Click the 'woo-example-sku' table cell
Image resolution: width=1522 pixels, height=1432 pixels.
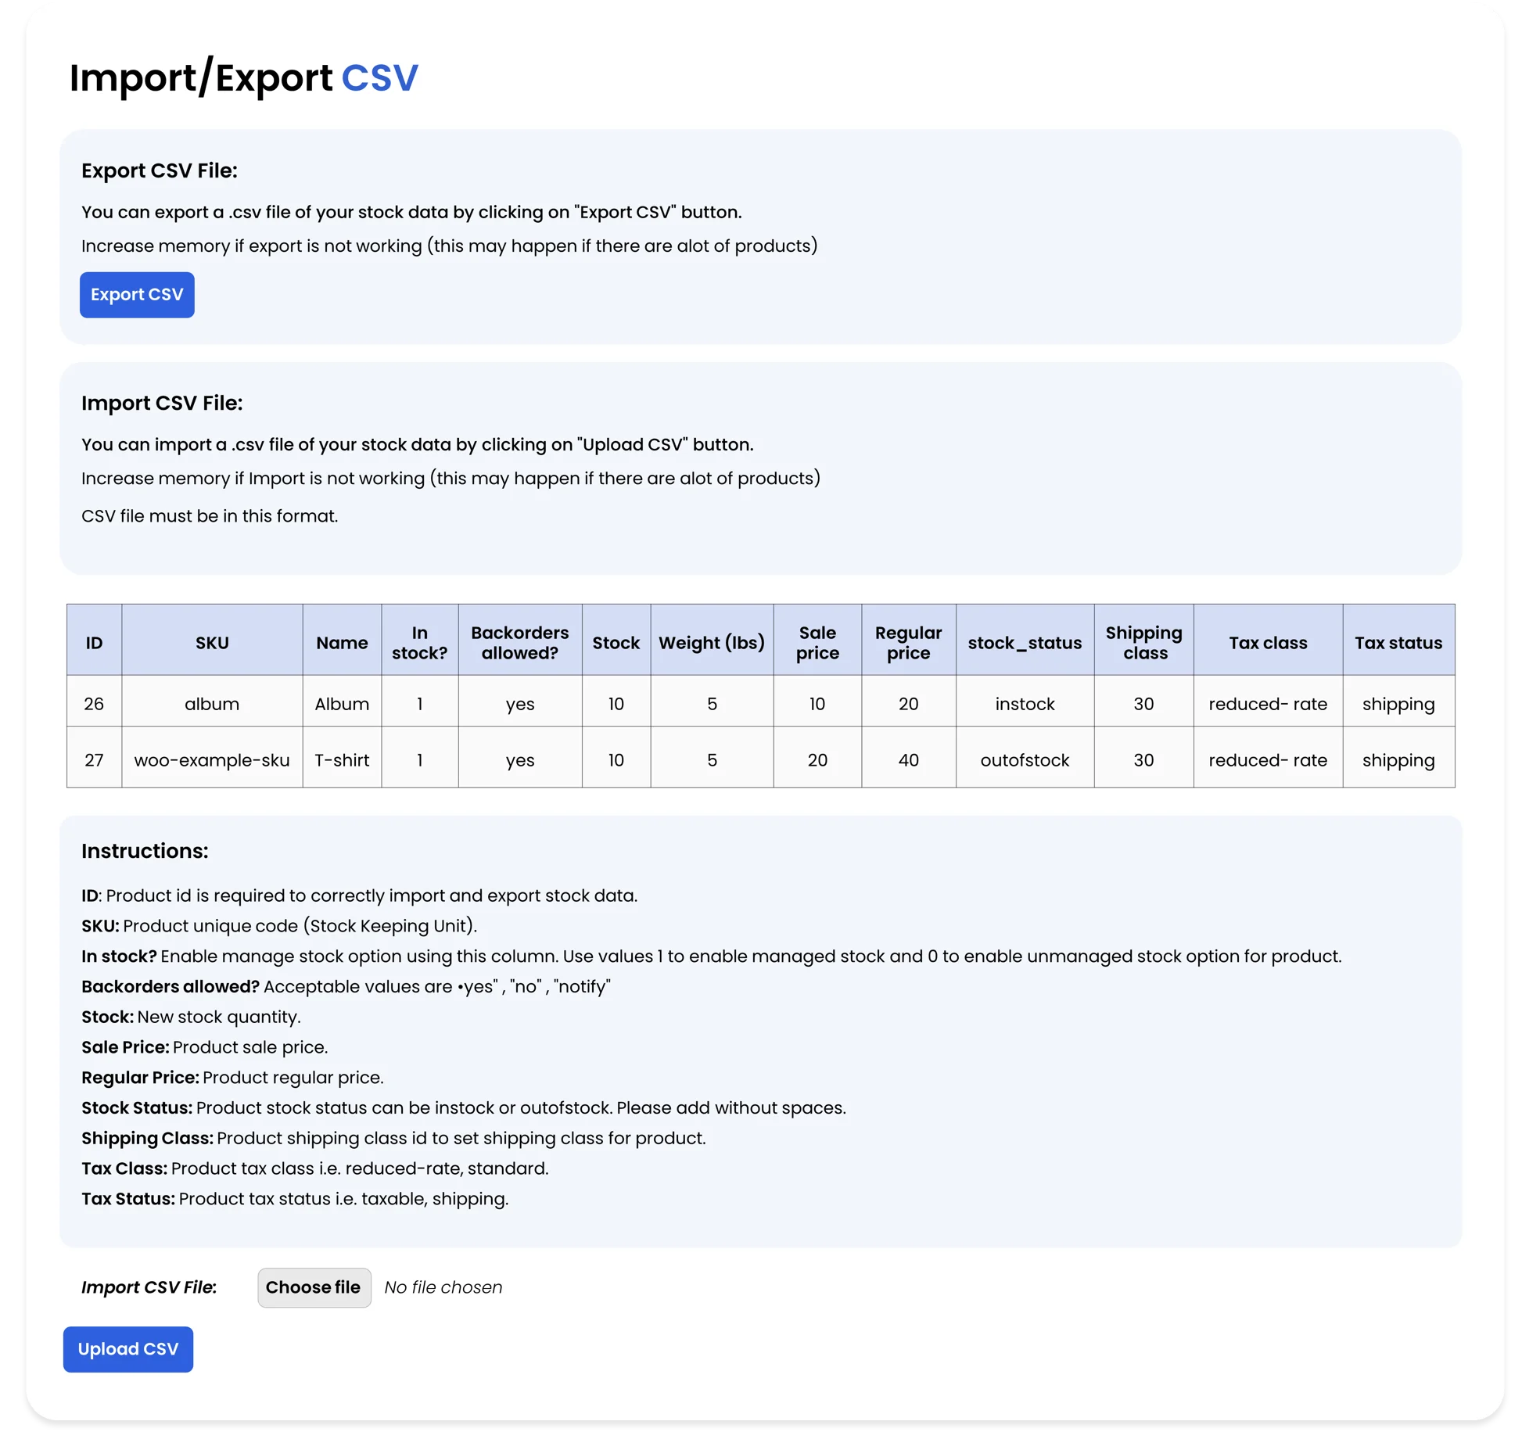click(212, 760)
